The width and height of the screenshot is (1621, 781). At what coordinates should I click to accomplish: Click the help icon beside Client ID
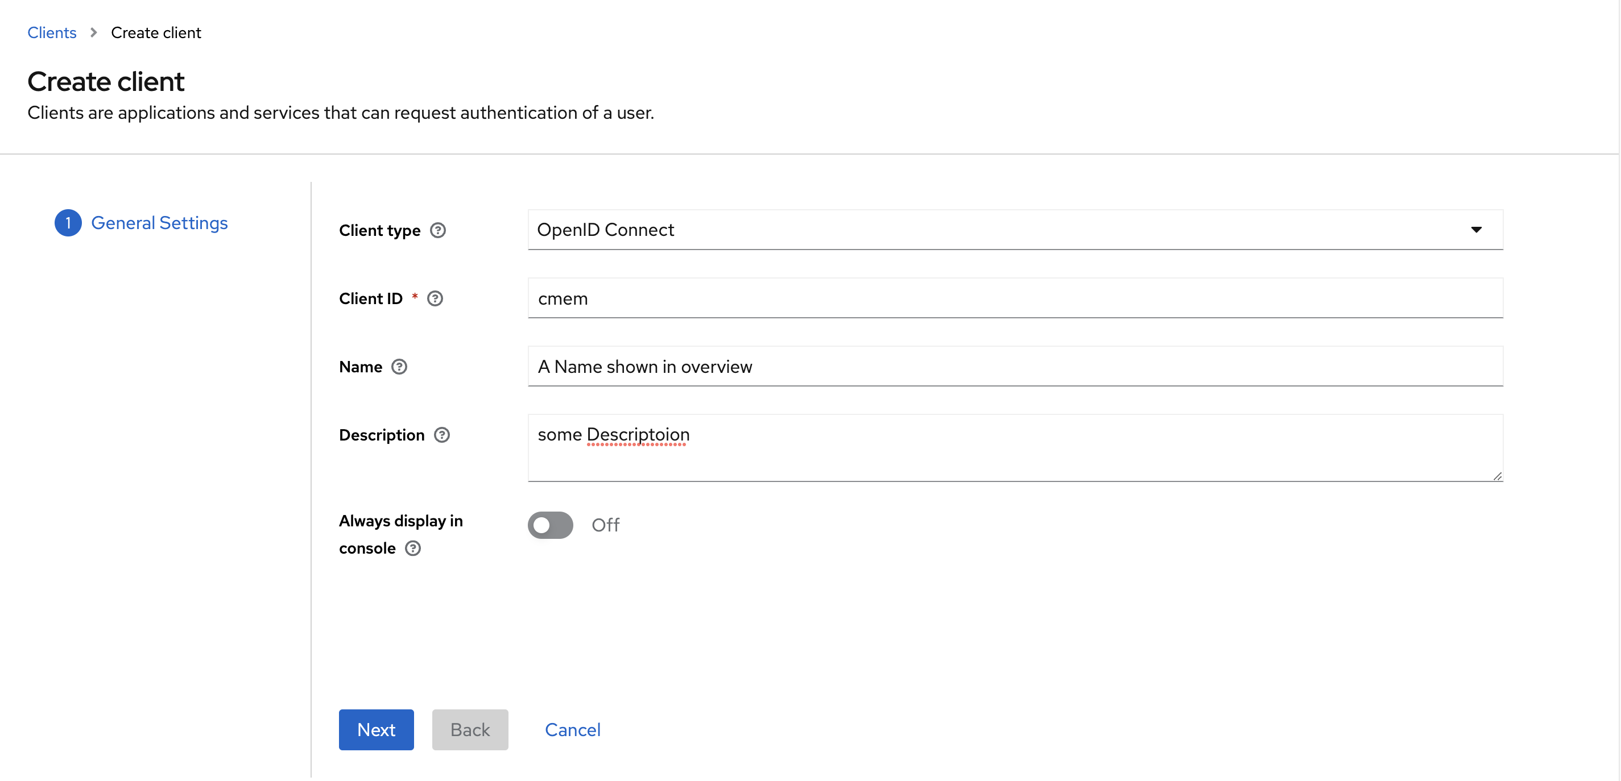(435, 298)
